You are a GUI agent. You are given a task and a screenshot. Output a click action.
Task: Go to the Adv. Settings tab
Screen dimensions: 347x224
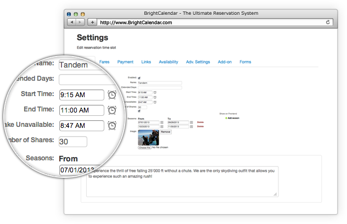point(198,62)
